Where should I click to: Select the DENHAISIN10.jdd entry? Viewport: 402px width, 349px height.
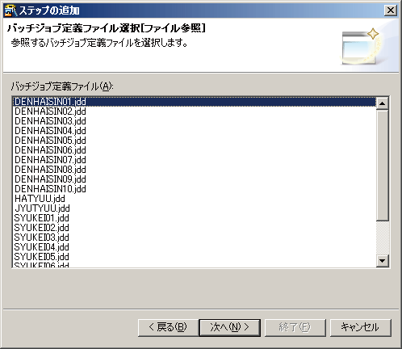(x=195, y=189)
